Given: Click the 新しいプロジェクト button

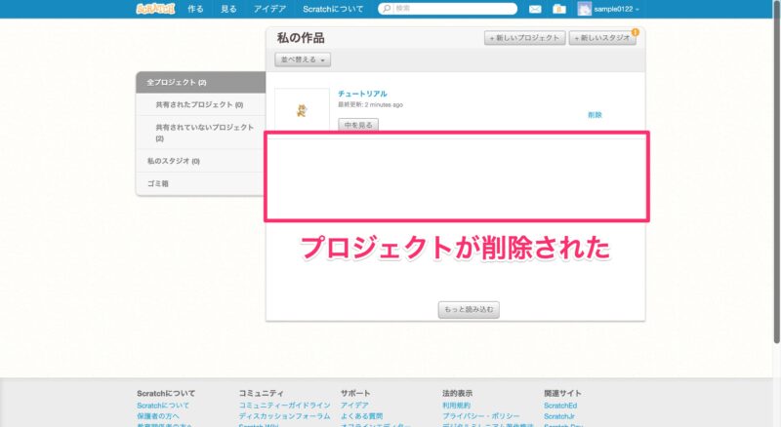Looking at the screenshot, I should click(524, 38).
